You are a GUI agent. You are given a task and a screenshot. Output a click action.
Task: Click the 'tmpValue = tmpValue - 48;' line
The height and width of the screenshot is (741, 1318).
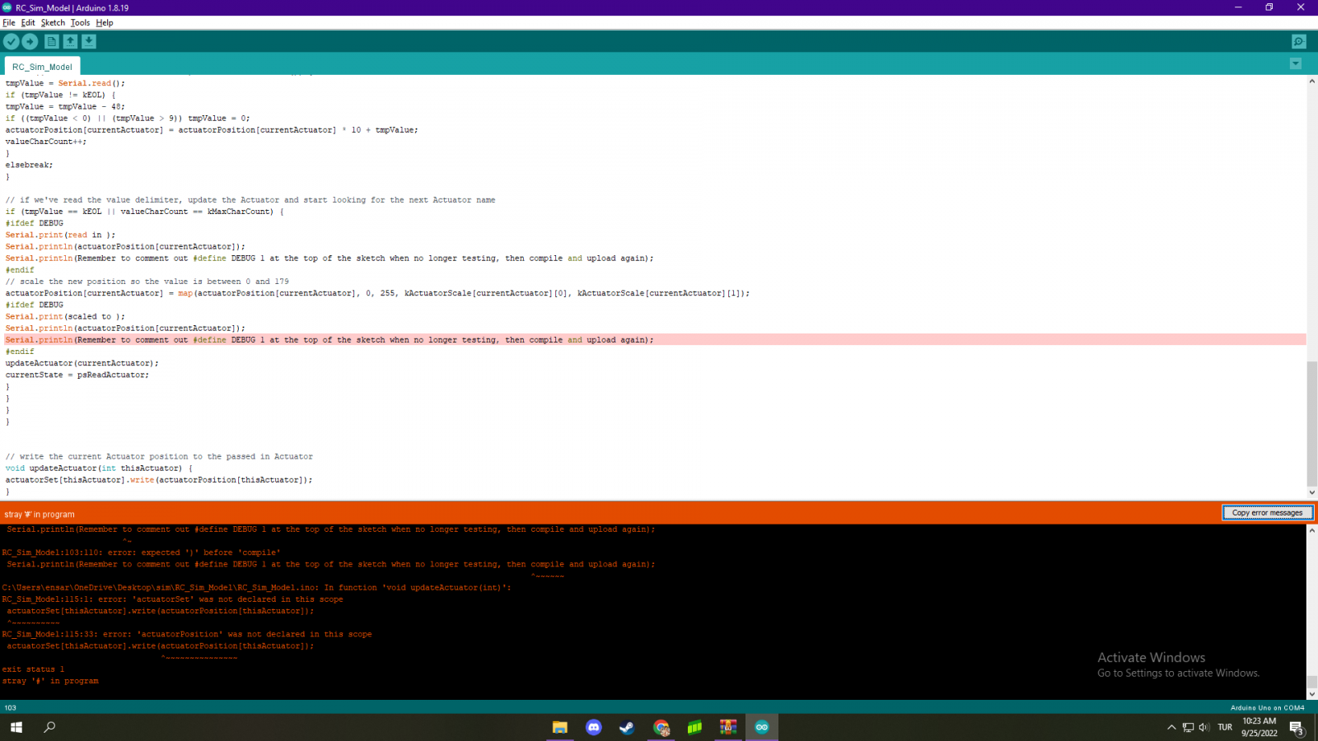pyautogui.click(x=65, y=106)
